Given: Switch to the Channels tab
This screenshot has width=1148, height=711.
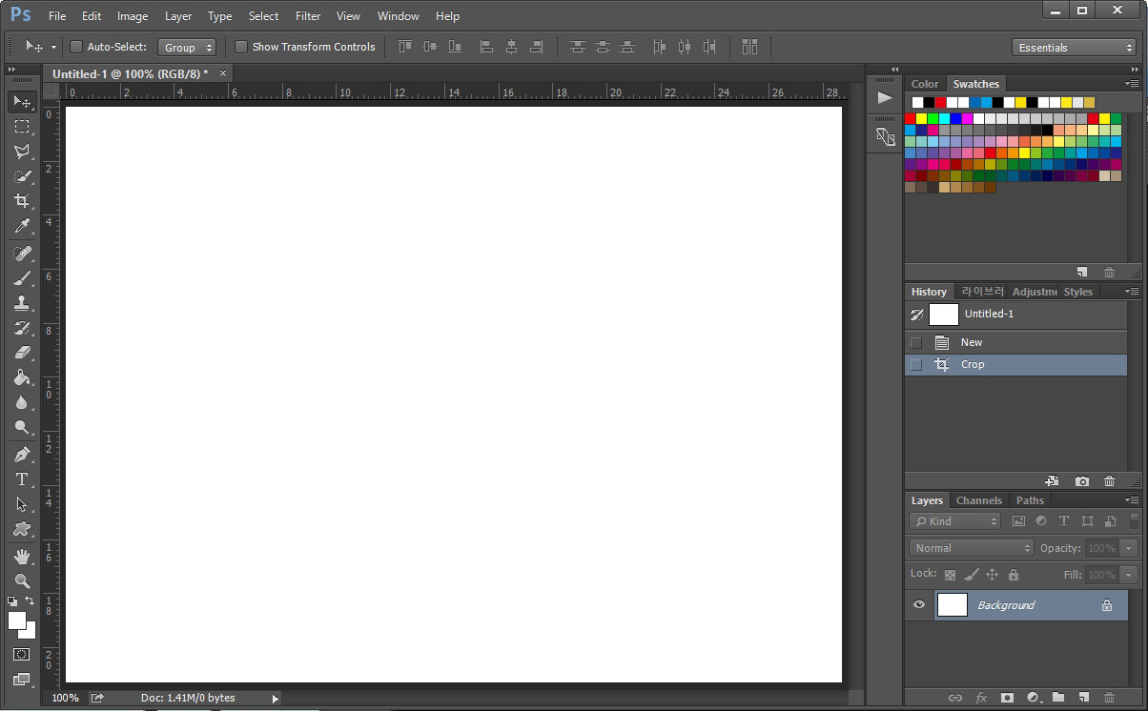Looking at the screenshot, I should 979,500.
